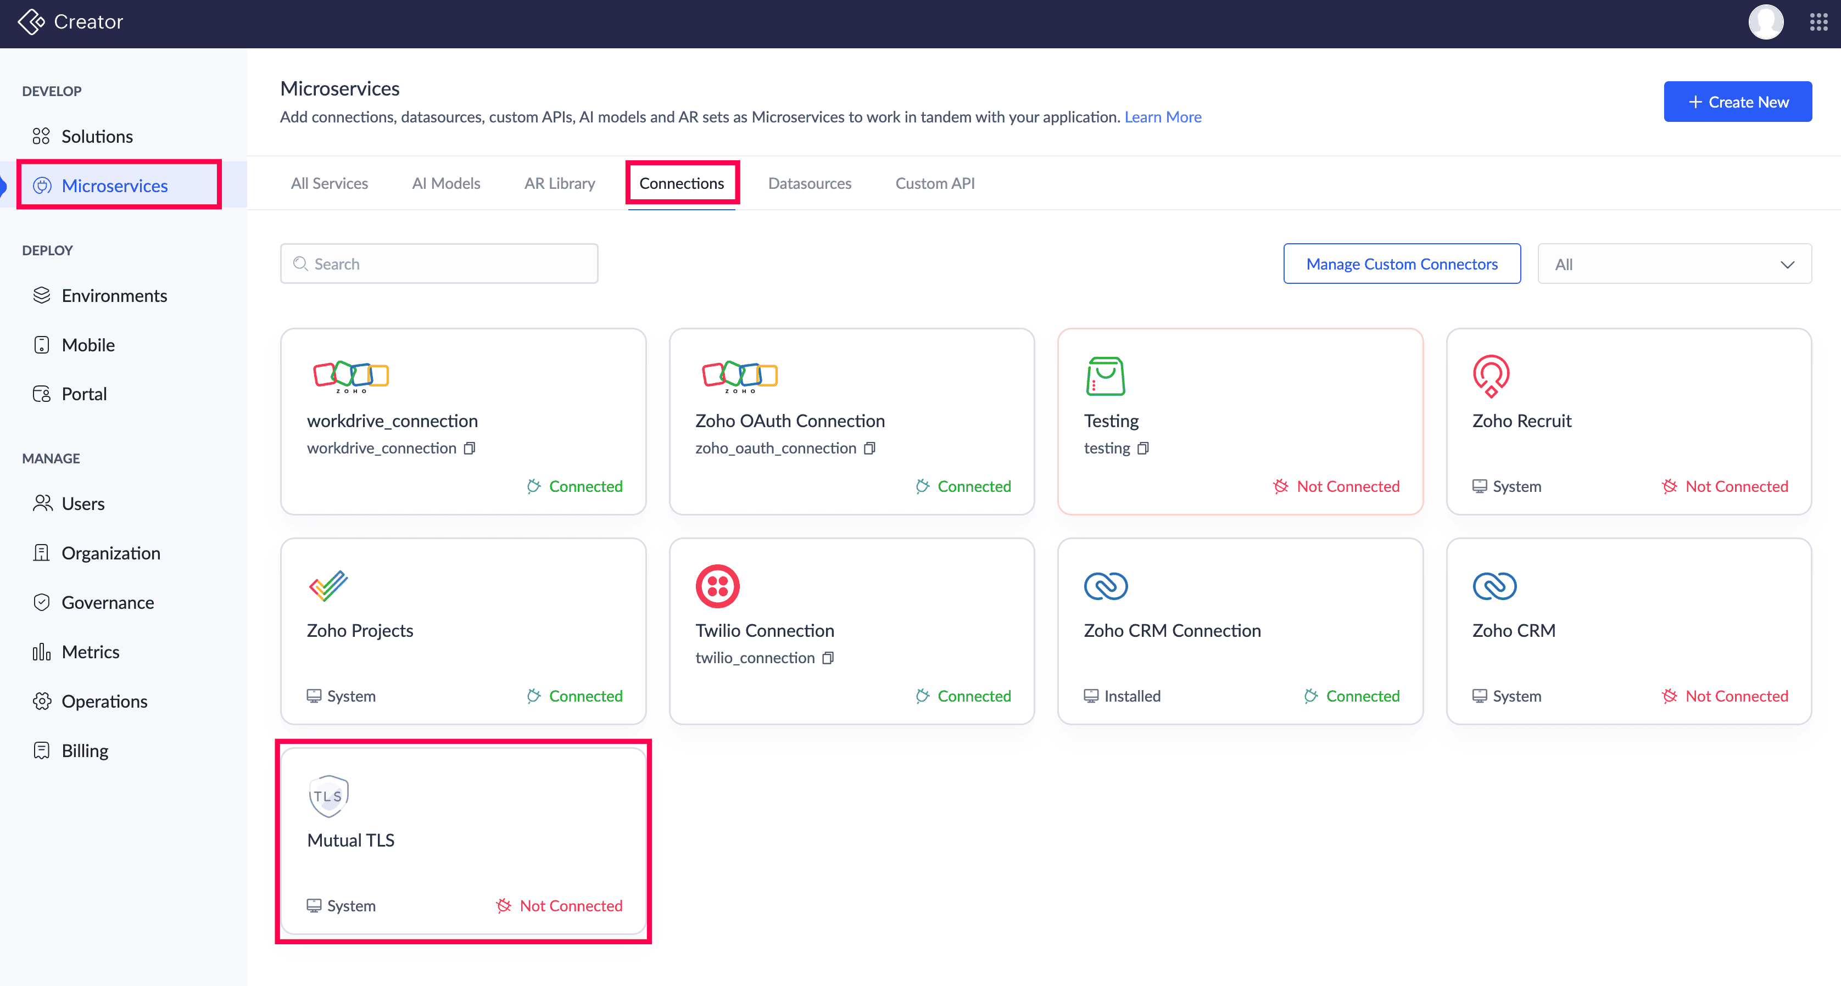Click the Operations gear icon
The image size is (1841, 986).
click(x=41, y=701)
